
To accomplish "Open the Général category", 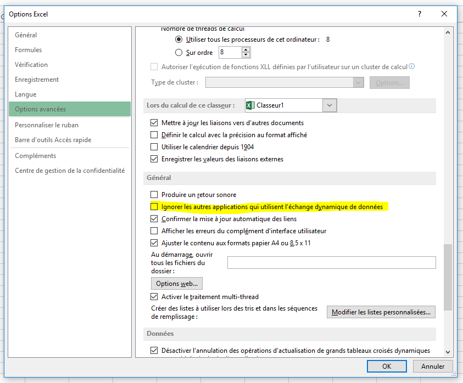I will click(70, 35).
